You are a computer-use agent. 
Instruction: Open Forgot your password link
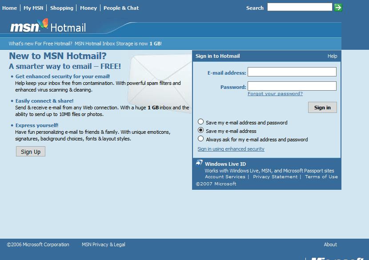point(275,94)
